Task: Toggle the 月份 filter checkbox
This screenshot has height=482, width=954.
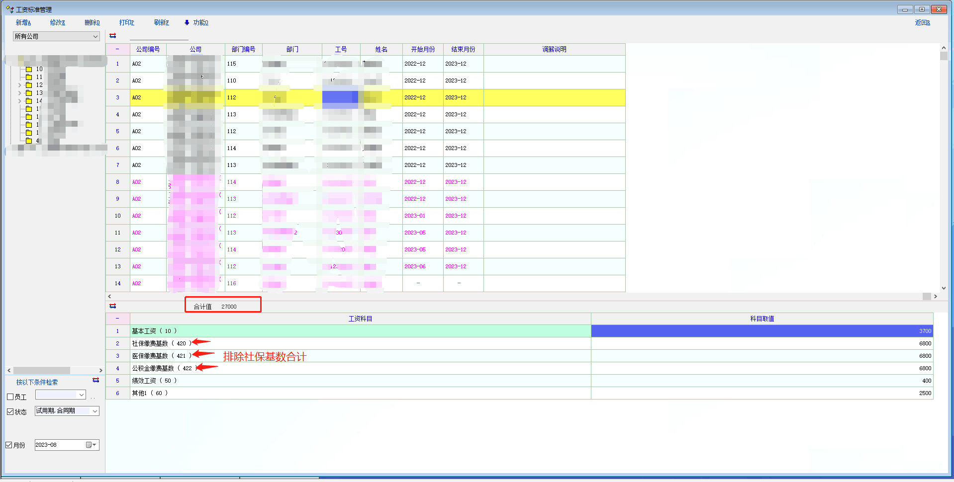Action: coord(9,445)
